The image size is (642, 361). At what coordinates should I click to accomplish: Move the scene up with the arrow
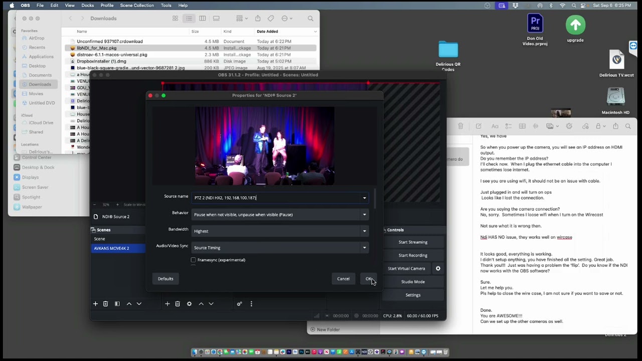click(129, 304)
